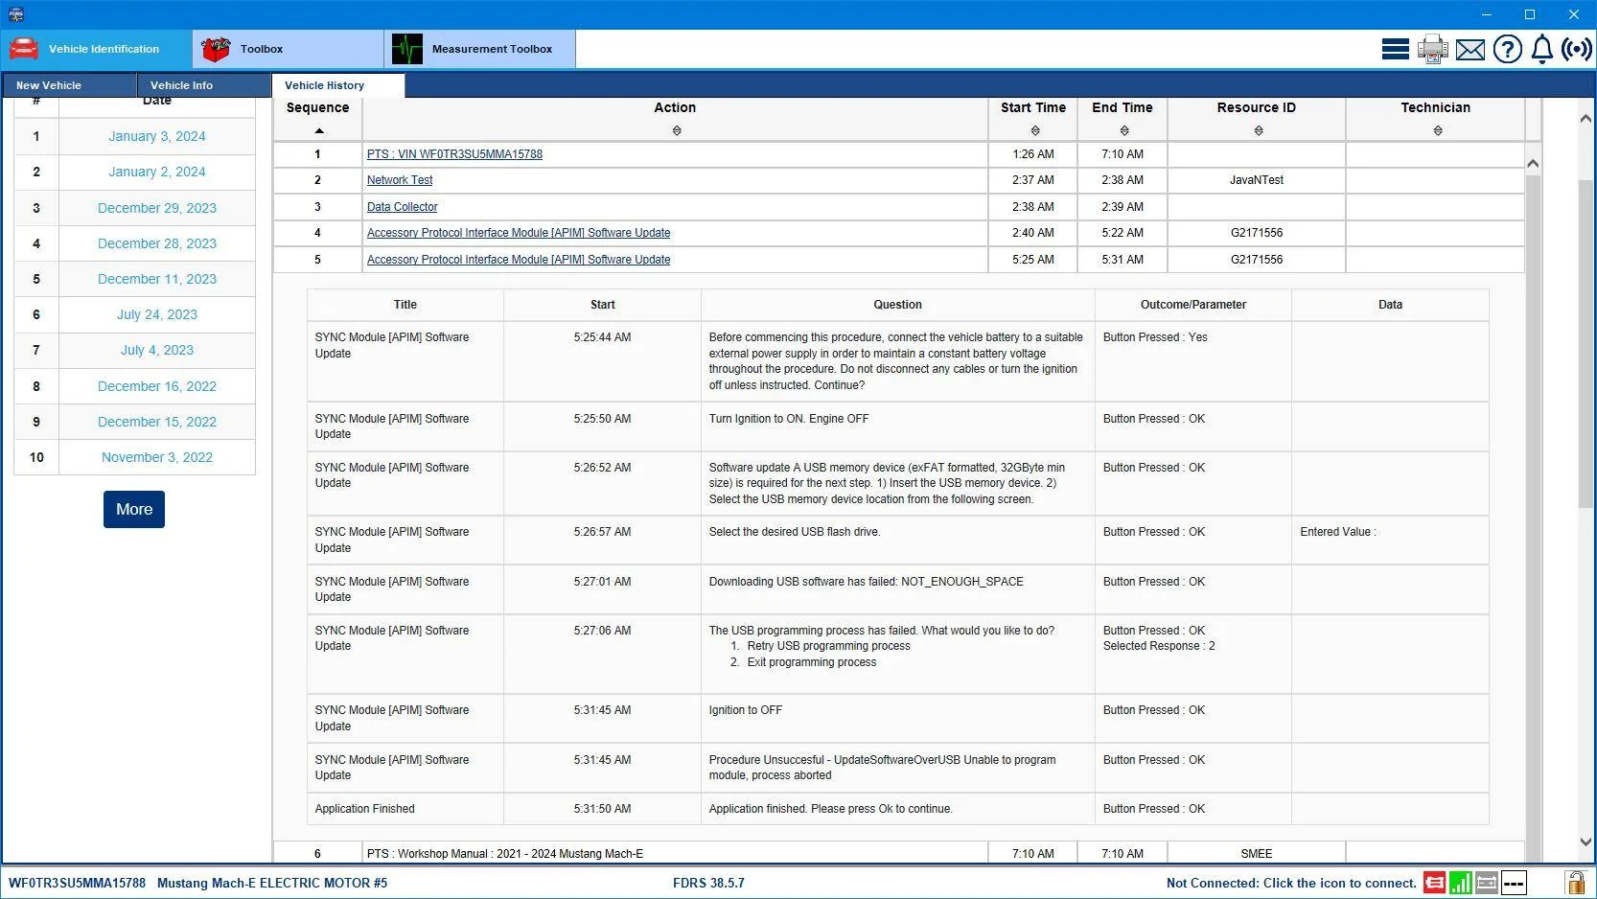Image resolution: width=1597 pixels, height=899 pixels.
Task: Select the December 28, 2023 session
Action: [x=157, y=243]
